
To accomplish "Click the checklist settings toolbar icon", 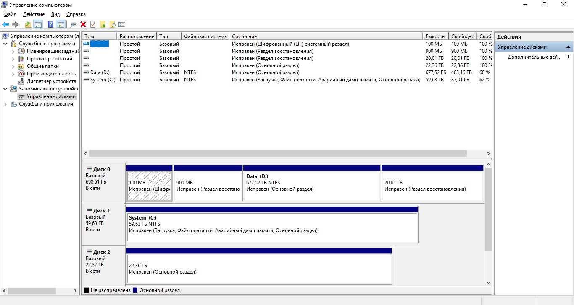I will (122, 24).
